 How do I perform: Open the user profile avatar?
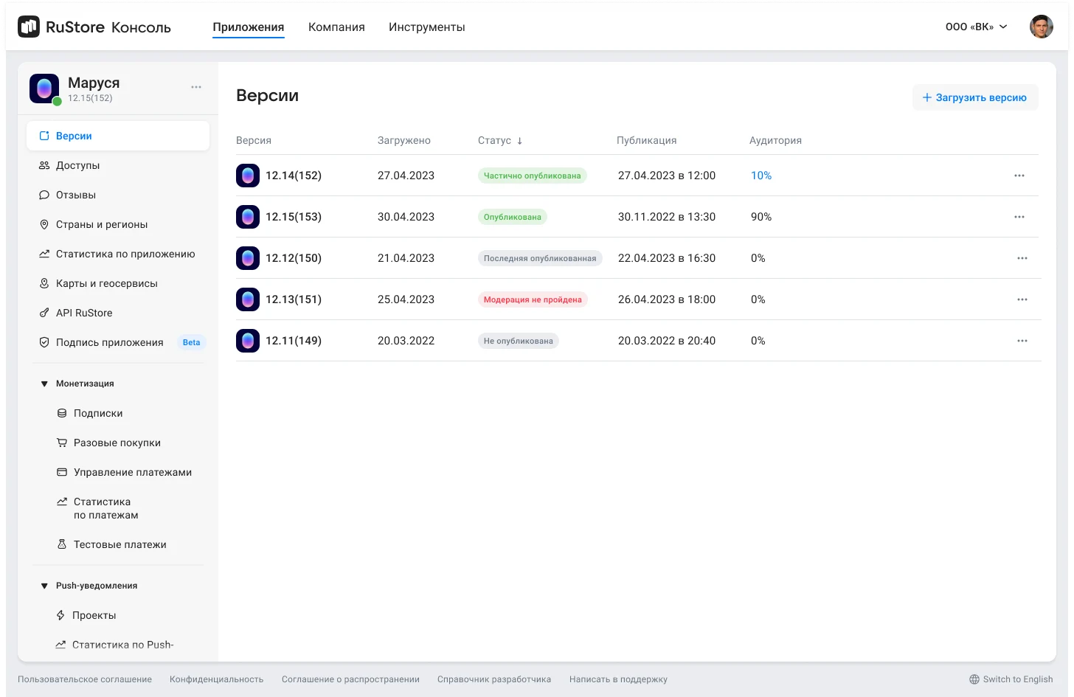coord(1041,27)
